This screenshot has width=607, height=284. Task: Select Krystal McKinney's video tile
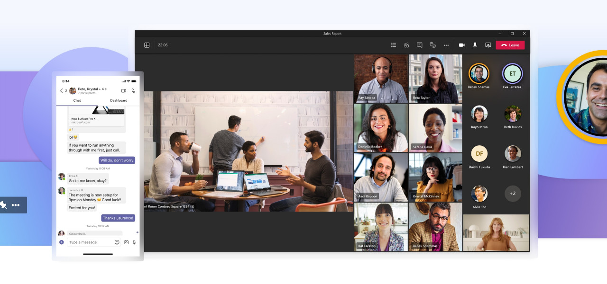pyautogui.click(x=435, y=177)
